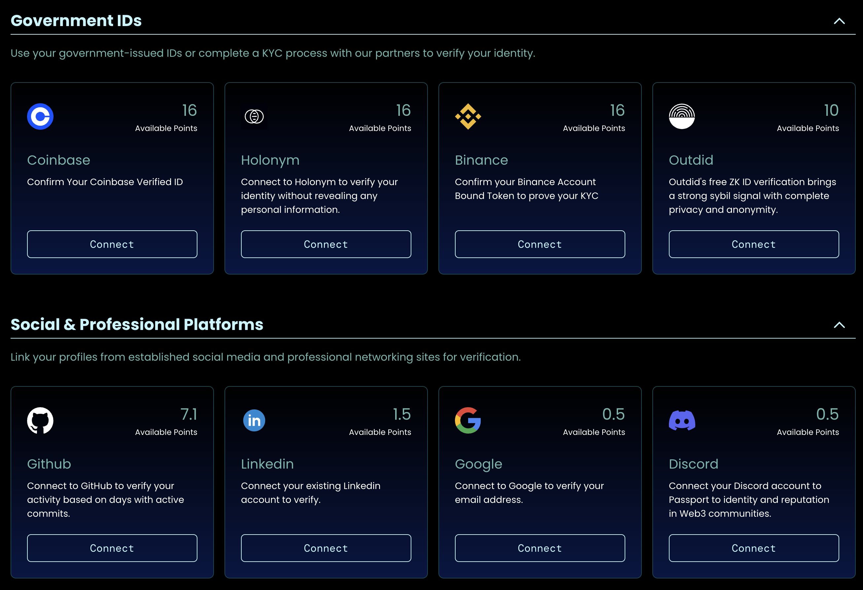Click the Government IDs heading
Viewport: 863px width, 590px height.
coord(76,20)
